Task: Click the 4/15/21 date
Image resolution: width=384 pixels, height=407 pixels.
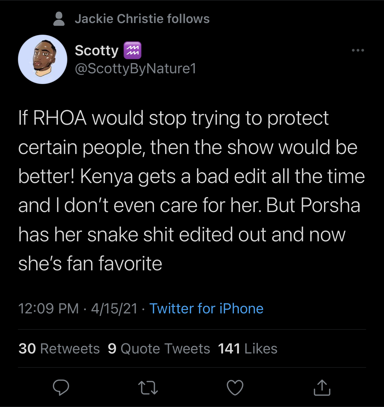Action: tap(115, 309)
